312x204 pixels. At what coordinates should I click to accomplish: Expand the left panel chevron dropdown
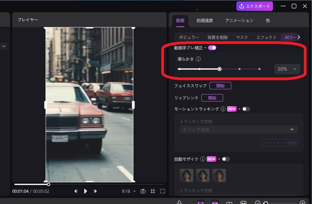tap(4, 46)
